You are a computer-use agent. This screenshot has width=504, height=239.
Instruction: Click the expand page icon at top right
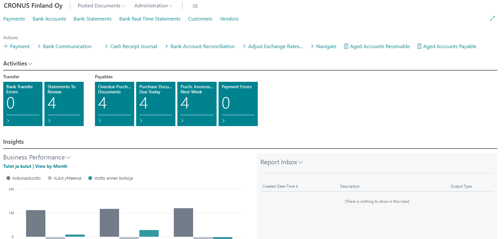coord(492,19)
